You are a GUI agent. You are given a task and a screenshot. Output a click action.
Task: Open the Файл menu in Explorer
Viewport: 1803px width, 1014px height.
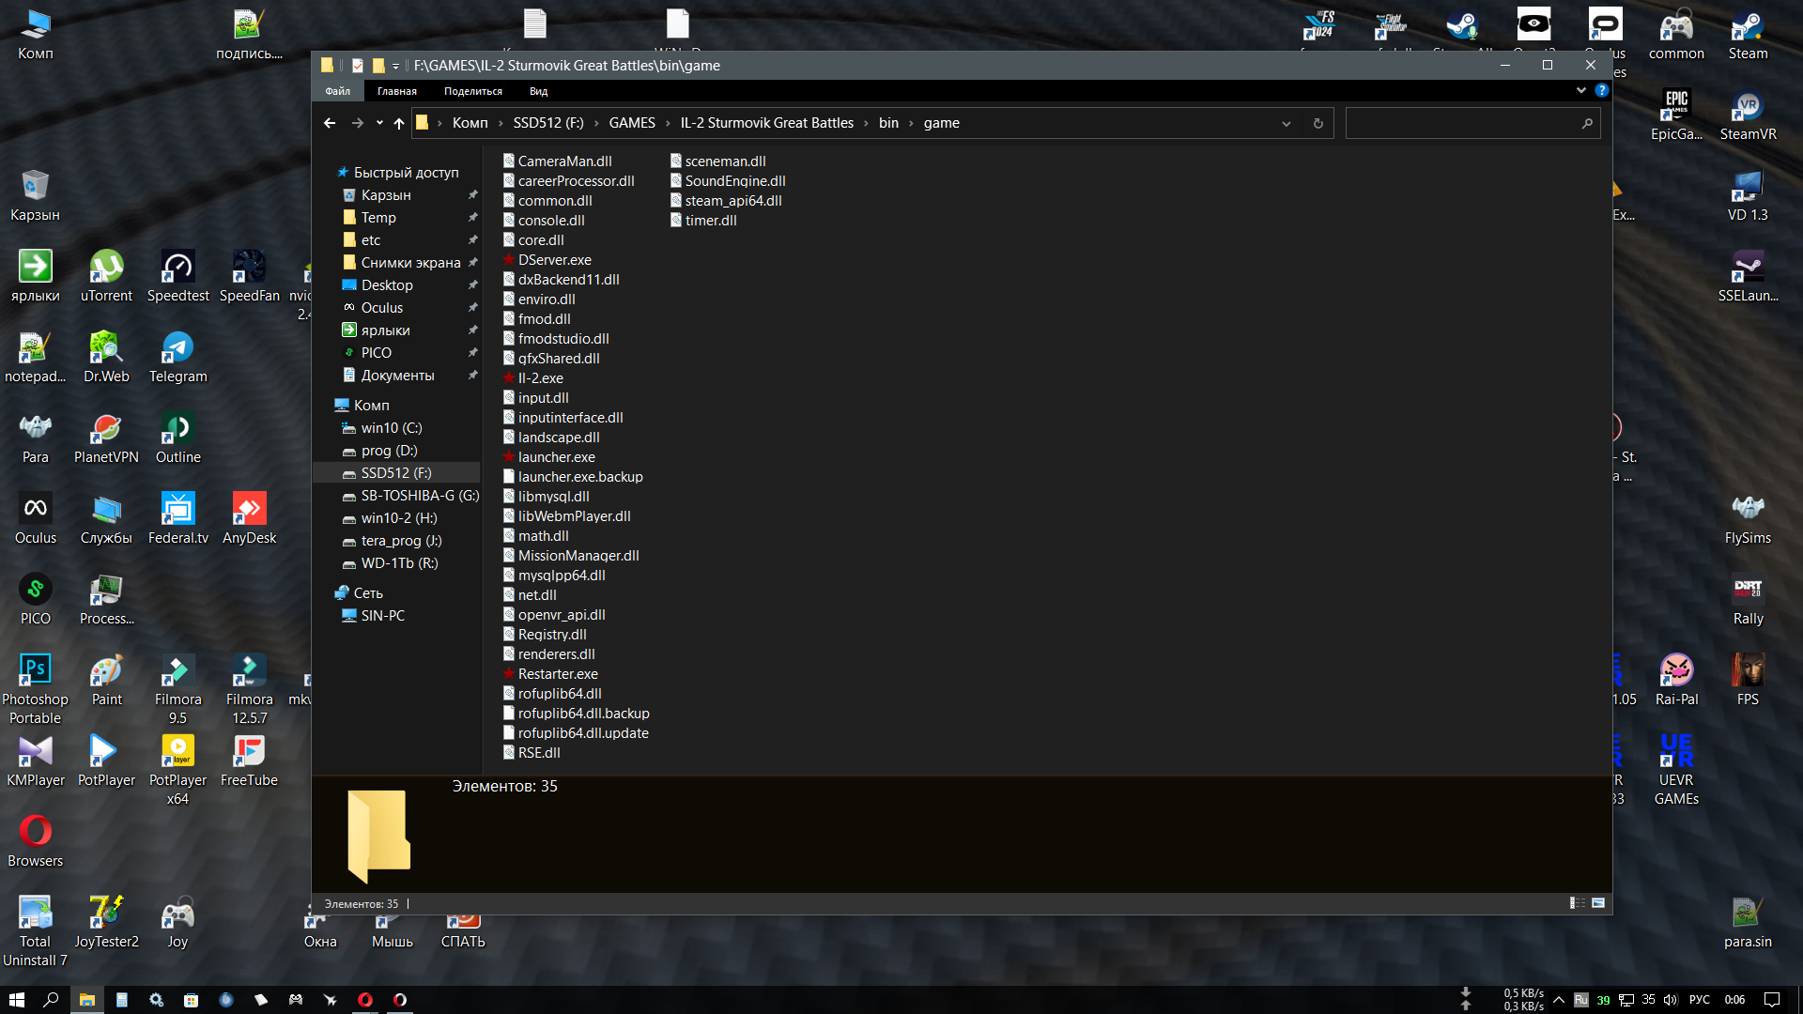pyautogui.click(x=338, y=91)
